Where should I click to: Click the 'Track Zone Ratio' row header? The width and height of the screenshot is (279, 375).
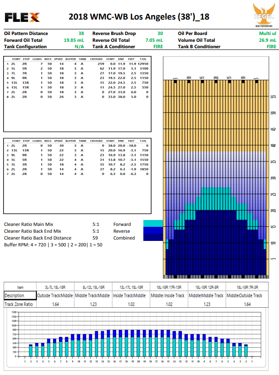click(x=20, y=304)
